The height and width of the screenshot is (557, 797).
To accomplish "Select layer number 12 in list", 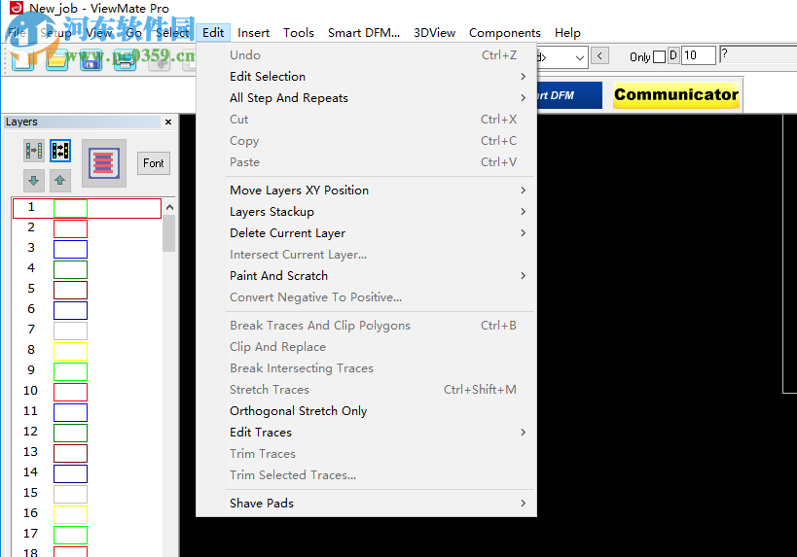I will tap(30, 432).
